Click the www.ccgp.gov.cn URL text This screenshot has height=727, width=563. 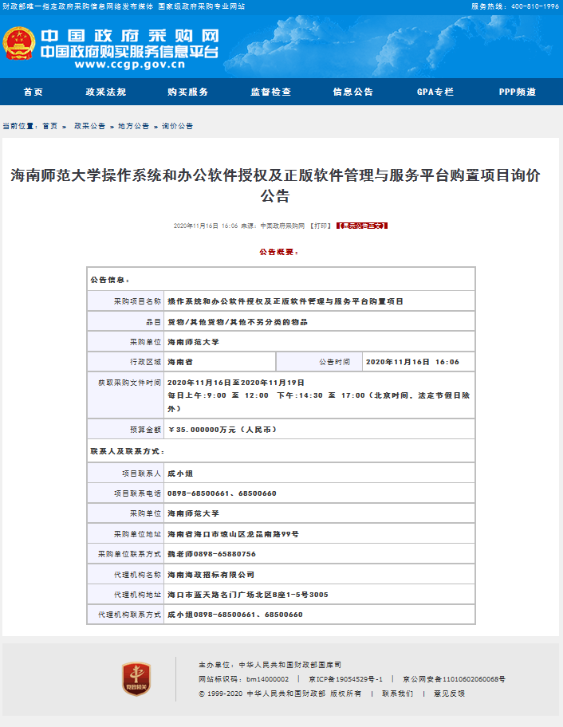point(130,65)
